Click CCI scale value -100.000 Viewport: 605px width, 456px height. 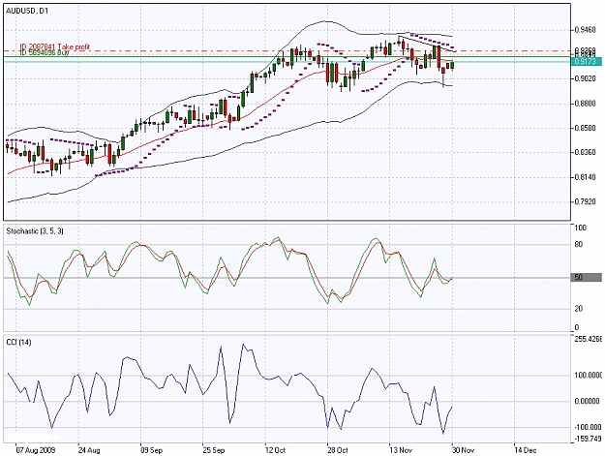tap(588, 427)
